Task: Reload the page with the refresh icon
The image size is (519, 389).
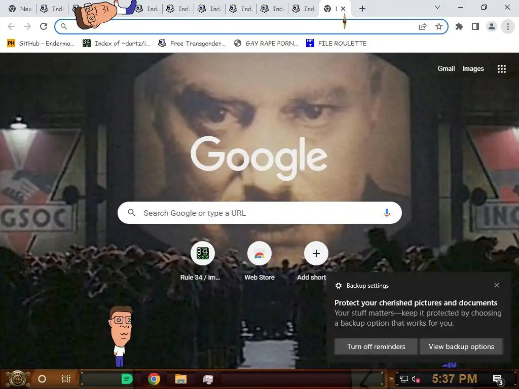Action: pyautogui.click(x=44, y=26)
